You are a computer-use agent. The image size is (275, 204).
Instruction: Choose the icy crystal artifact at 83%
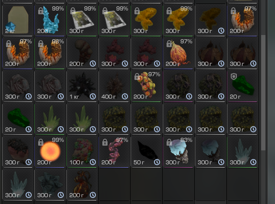point(178,151)
